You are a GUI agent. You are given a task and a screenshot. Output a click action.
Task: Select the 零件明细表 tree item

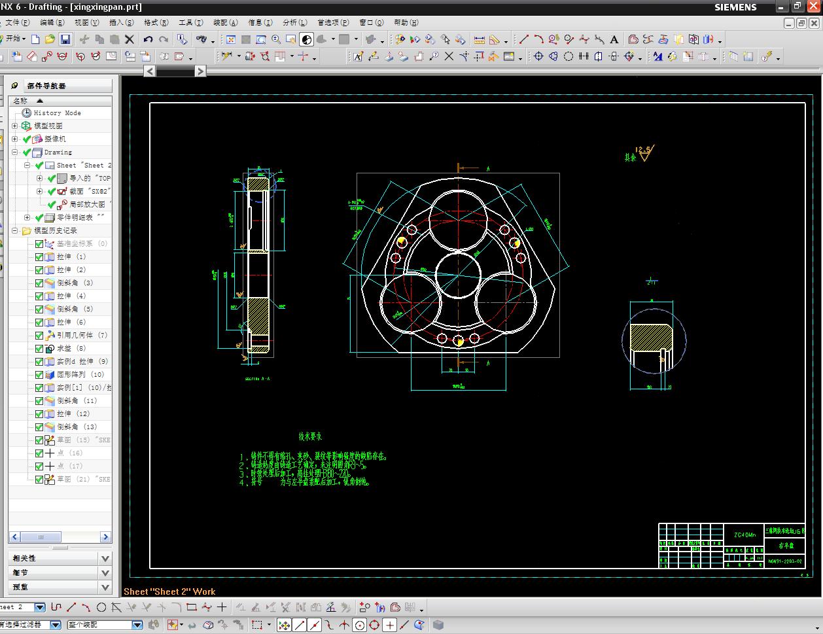point(80,217)
